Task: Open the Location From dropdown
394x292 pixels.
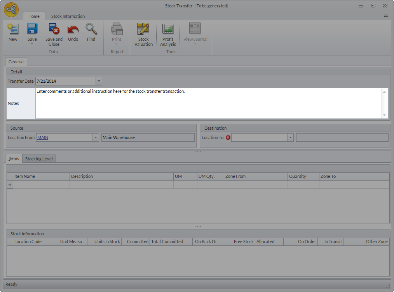Action: pyautogui.click(x=96, y=137)
